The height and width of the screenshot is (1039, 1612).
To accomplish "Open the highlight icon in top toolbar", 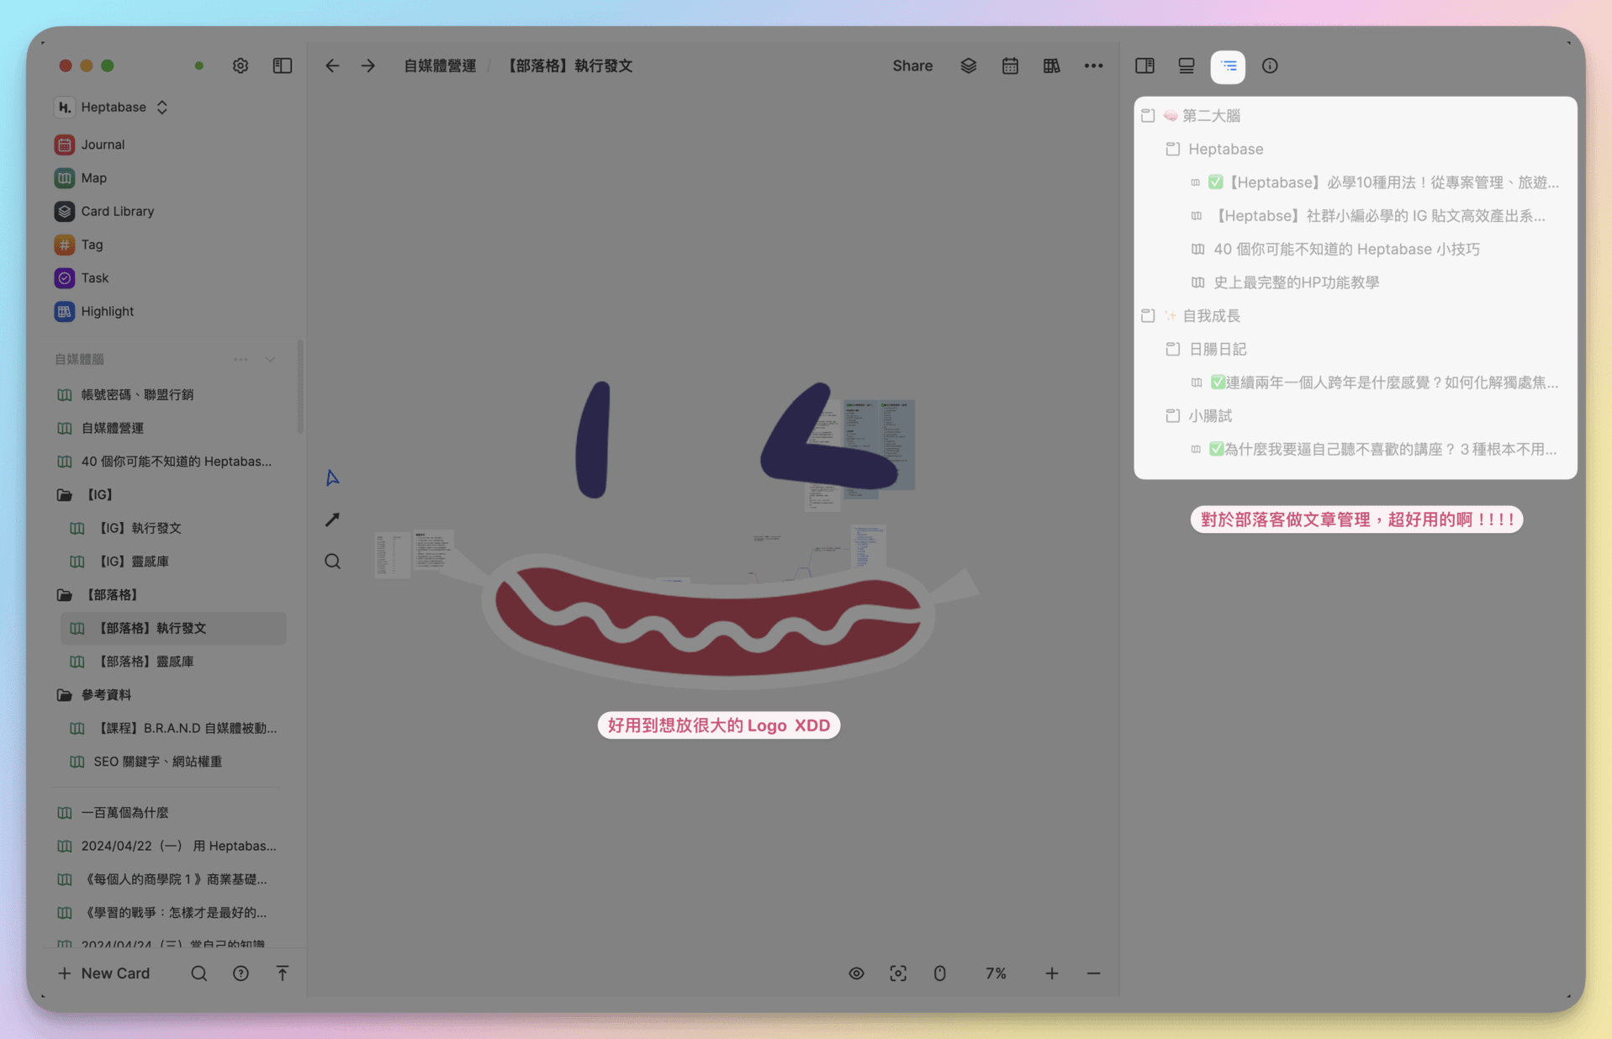I will coord(1051,66).
